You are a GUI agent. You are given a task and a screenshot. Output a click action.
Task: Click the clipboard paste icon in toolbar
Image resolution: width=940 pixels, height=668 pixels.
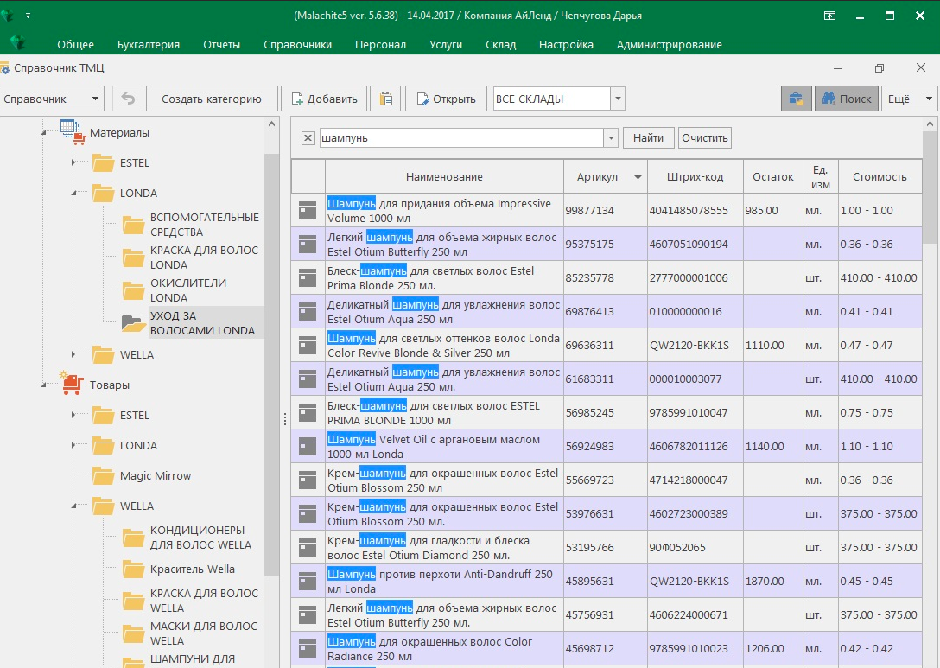click(x=385, y=99)
